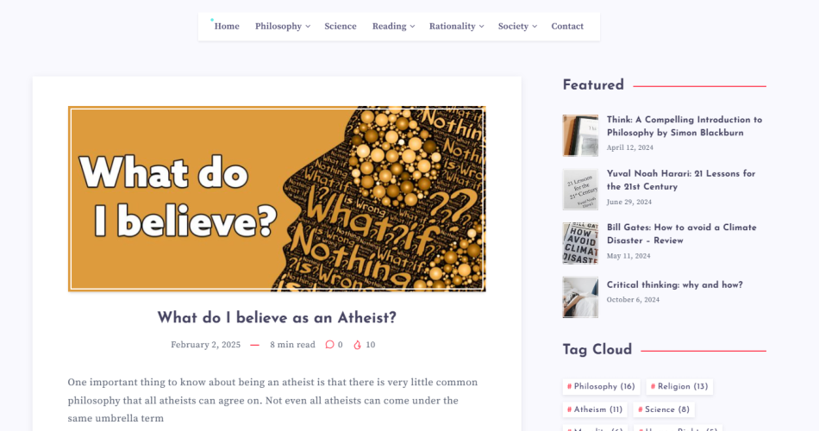Open the Climate Disaster book thumbnail

[580, 243]
